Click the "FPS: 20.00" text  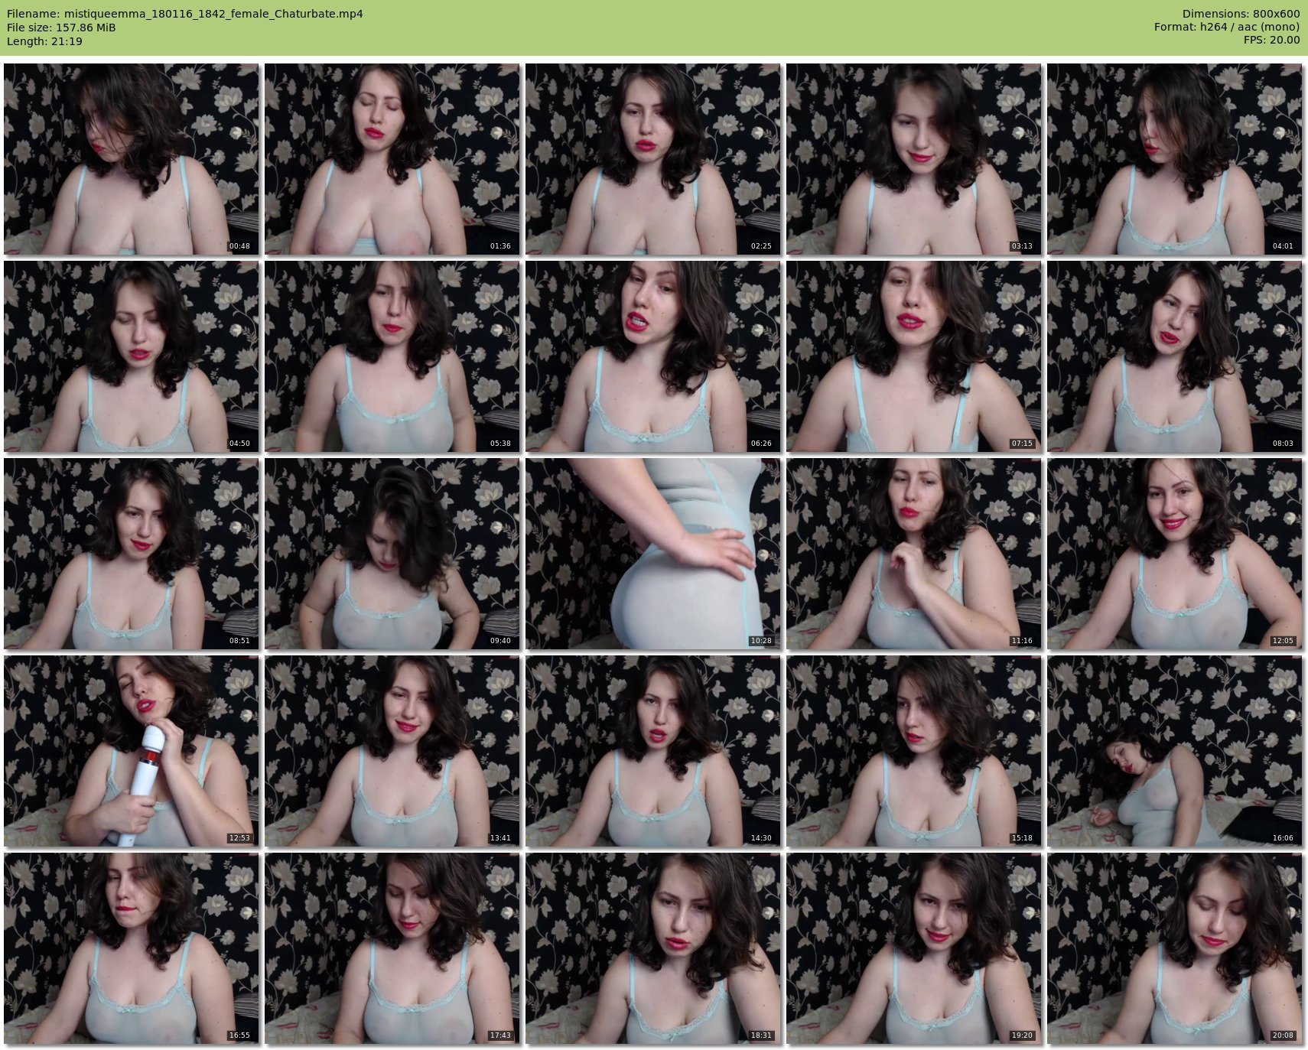coord(1271,41)
